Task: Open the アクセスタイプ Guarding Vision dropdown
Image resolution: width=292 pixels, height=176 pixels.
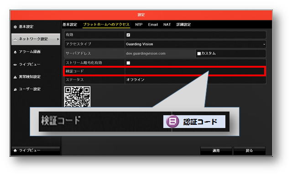Action: [195, 44]
